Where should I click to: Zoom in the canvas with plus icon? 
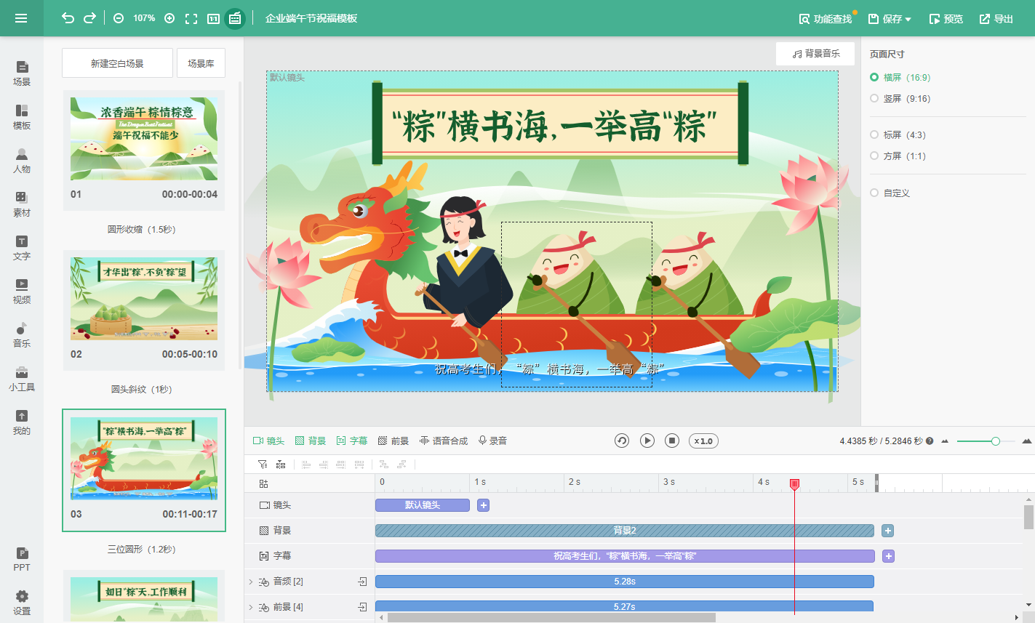coord(169,18)
